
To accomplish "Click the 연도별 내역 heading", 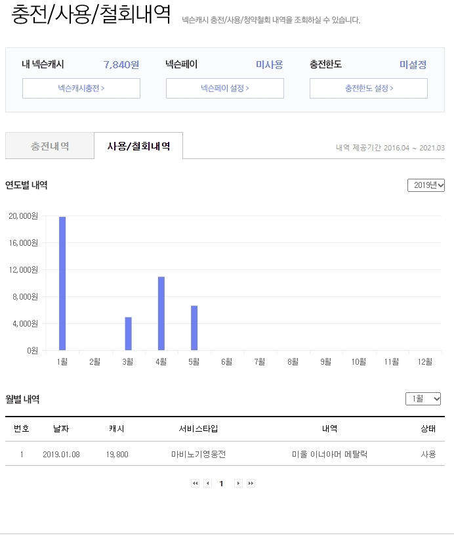I will tap(26, 185).
